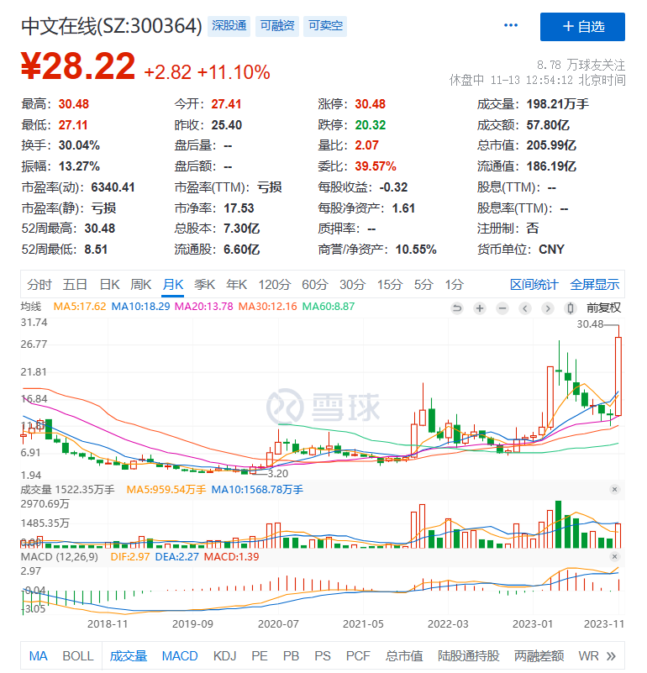Move chart left with previous arrow

tap(524, 308)
